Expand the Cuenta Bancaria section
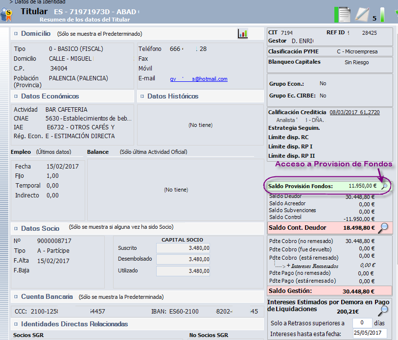This screenshot has height=340, width=398. point(16,296)
